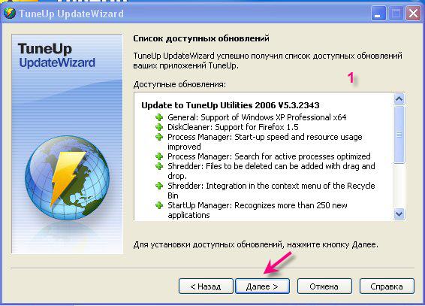This screenshot has height=306, width=425.
Task: Click the Далее > button
Action: click(x=262, y=286)
